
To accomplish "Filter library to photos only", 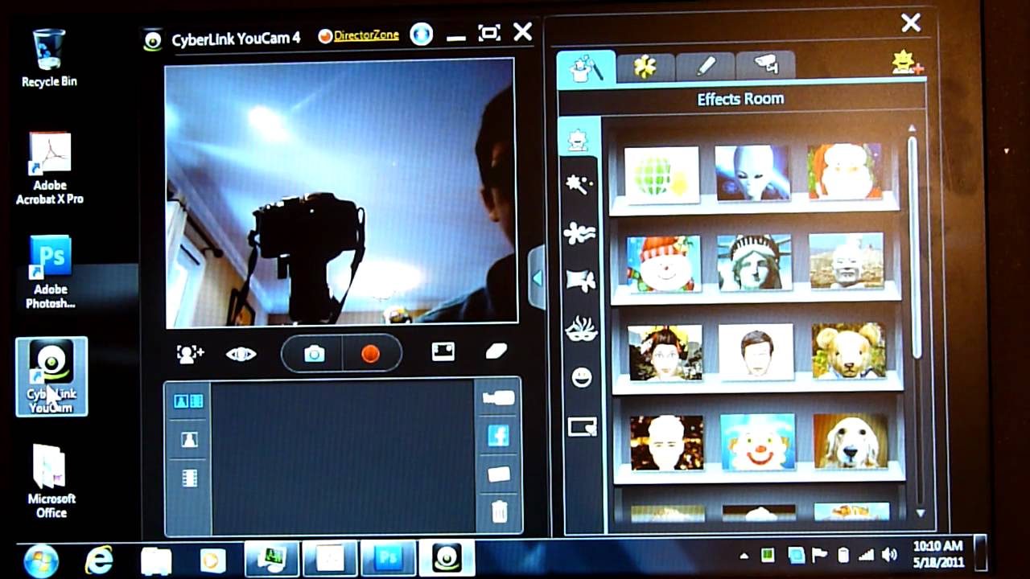I will click(189, 439).
